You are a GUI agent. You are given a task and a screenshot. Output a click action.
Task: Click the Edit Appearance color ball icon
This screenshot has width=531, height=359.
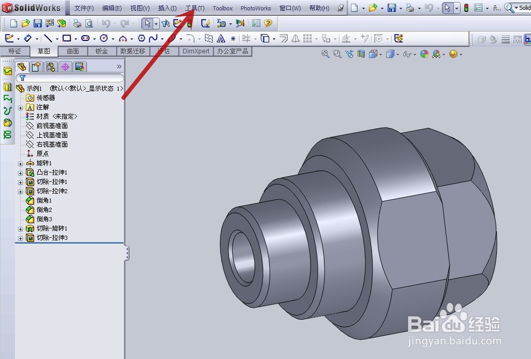pos(424,54)
